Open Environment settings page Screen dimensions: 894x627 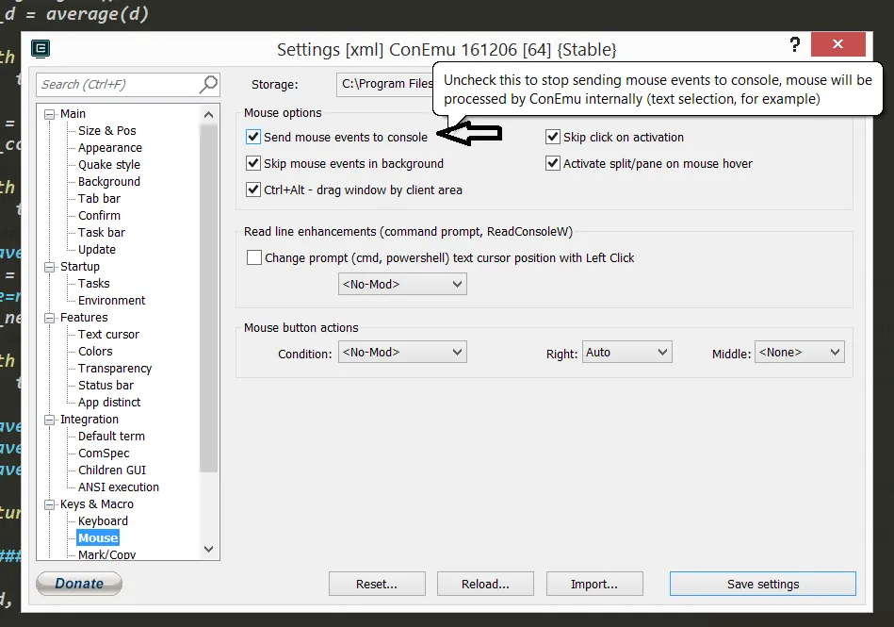click(112, 300)
